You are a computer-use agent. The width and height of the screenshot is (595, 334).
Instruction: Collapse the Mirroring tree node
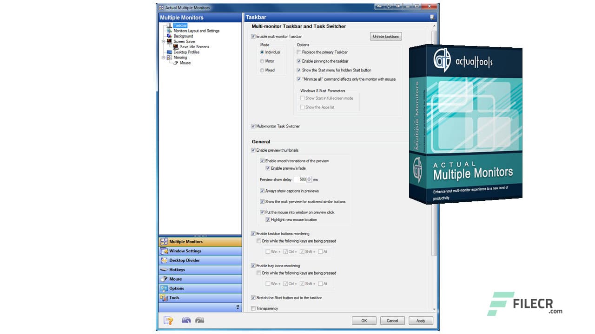[x=164, y=58]
